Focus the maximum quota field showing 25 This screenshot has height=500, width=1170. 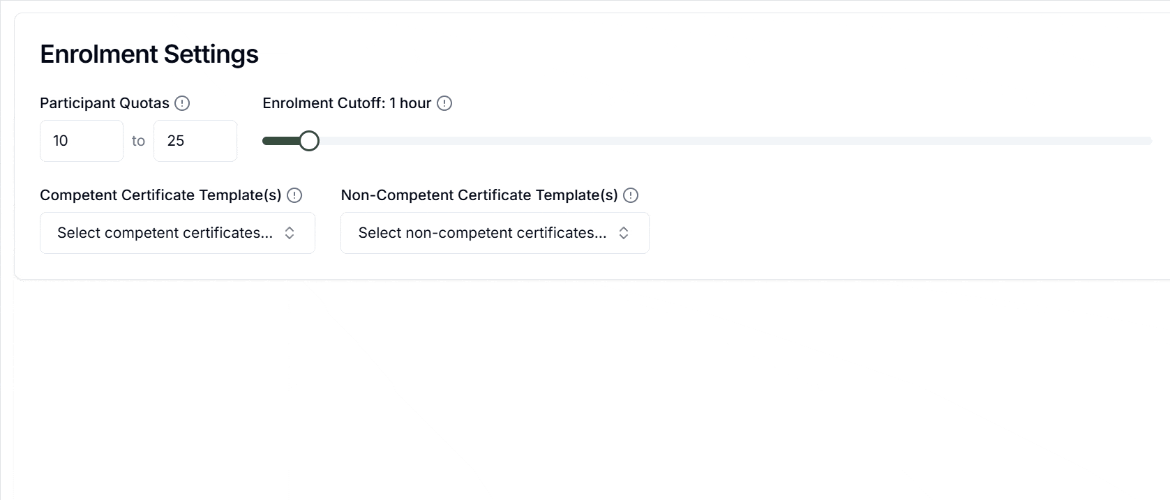[x=195, y=141]
